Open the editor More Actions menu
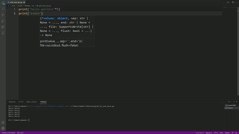 236,2
